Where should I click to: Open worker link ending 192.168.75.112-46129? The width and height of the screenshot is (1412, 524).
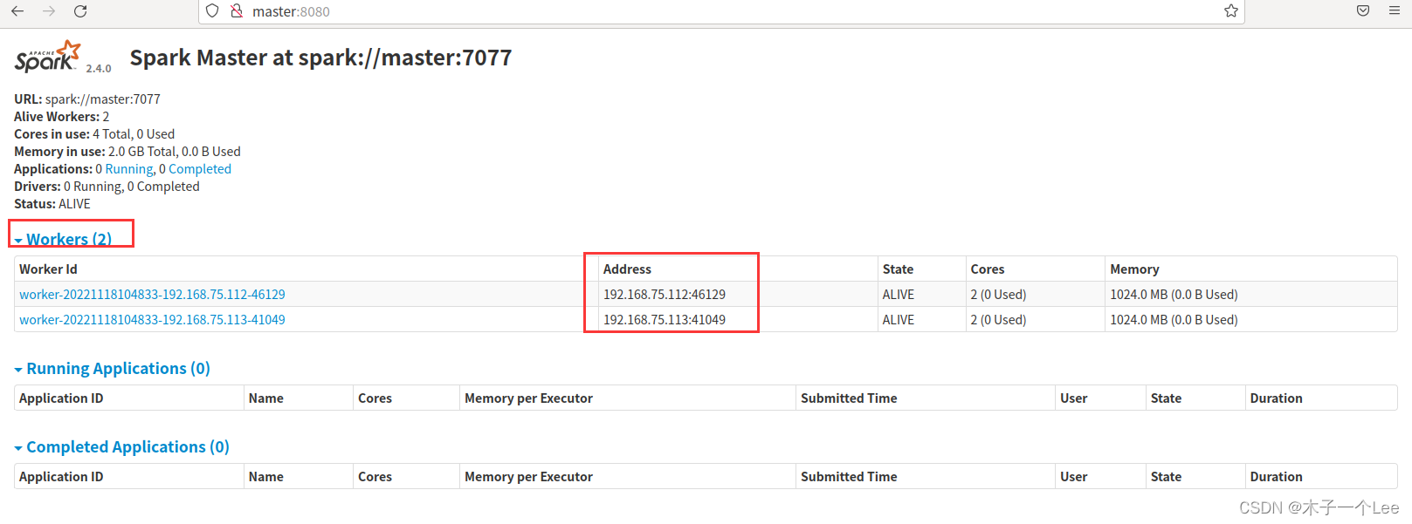point(152,295)
